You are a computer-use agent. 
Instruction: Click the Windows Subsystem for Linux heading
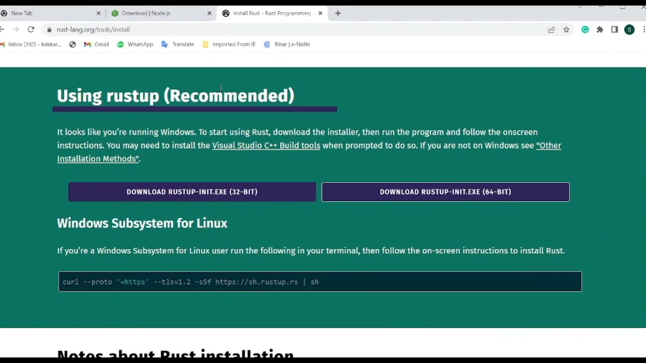[x=142, y=223]
